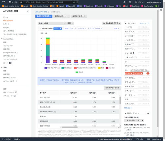Click the AWS コスト管理 breadcrumb link

click(41, 12)
